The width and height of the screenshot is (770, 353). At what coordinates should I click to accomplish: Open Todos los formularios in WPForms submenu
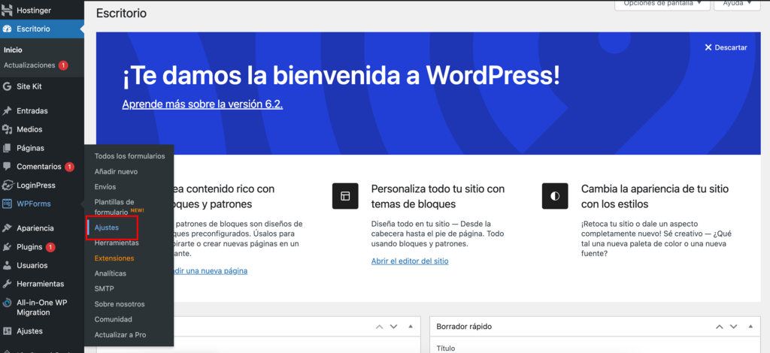129,156
